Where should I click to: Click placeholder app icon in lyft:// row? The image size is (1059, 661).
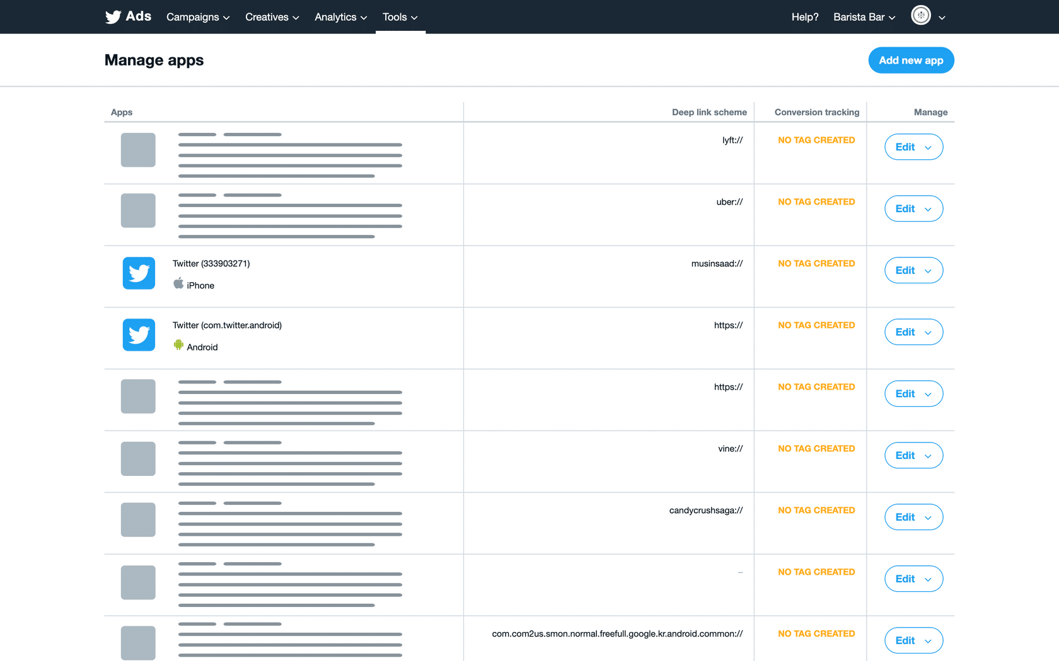point(138,150)
